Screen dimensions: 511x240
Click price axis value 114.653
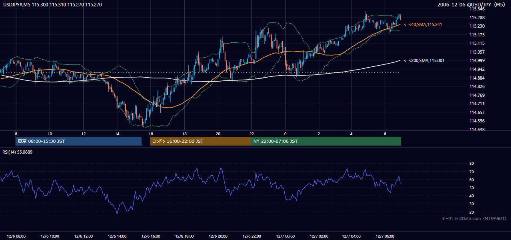(477, 112)
